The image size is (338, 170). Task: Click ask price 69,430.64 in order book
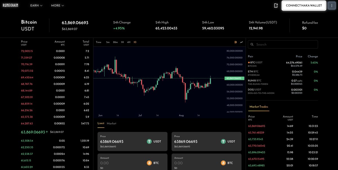tap(27, 77)
